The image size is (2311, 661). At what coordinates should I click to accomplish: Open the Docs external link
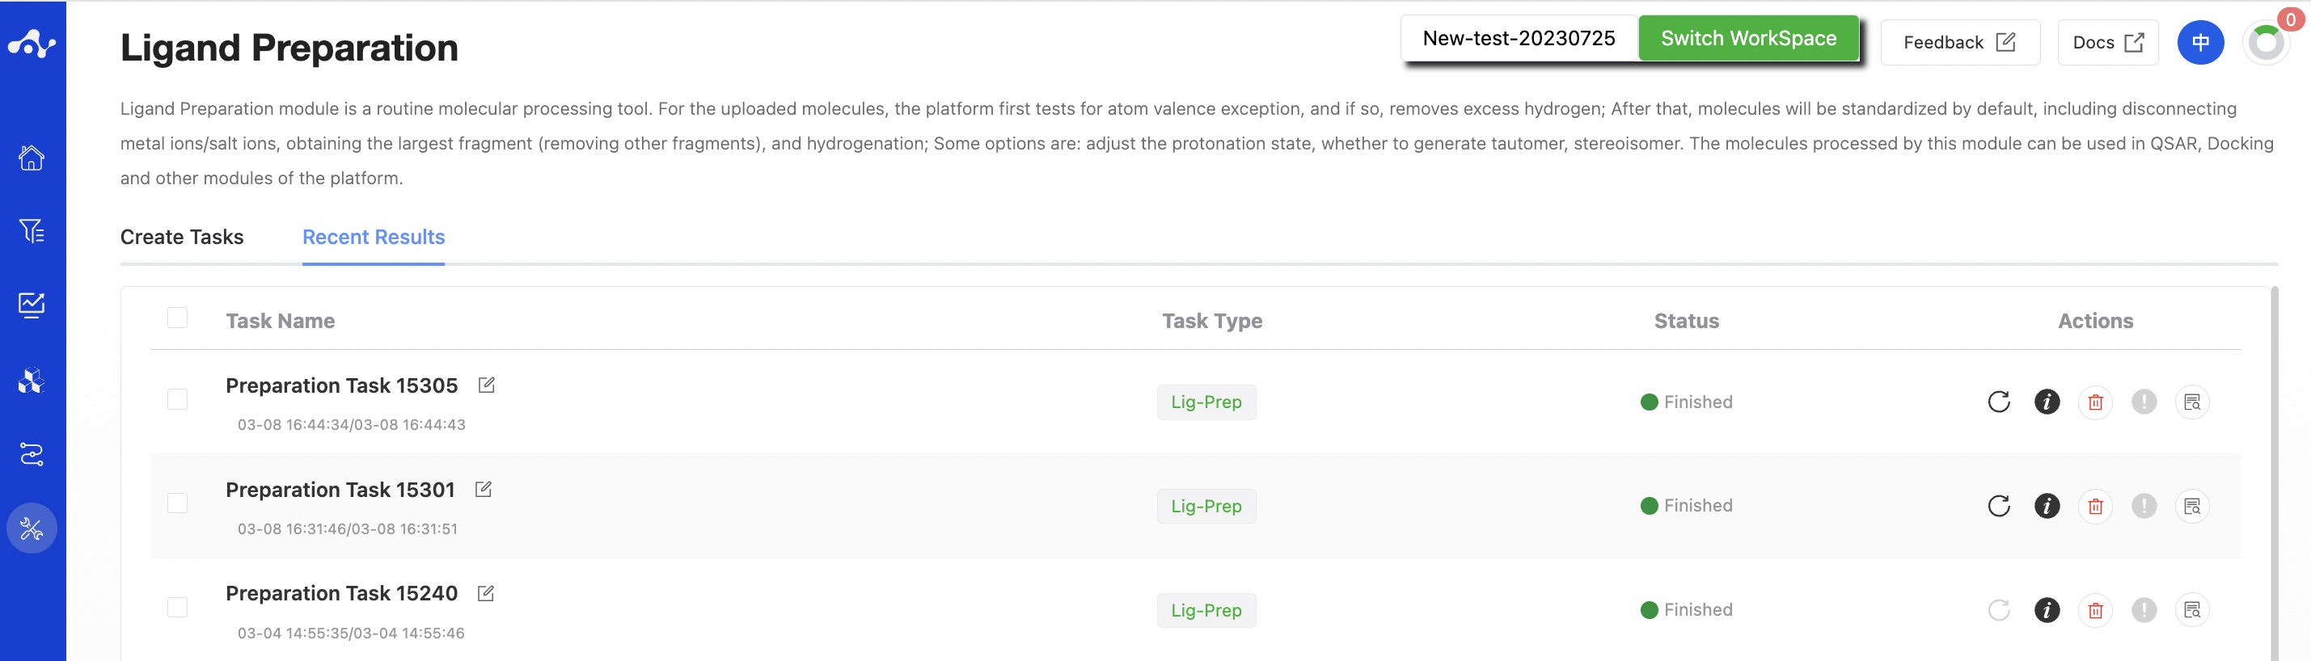point(2107,42)
